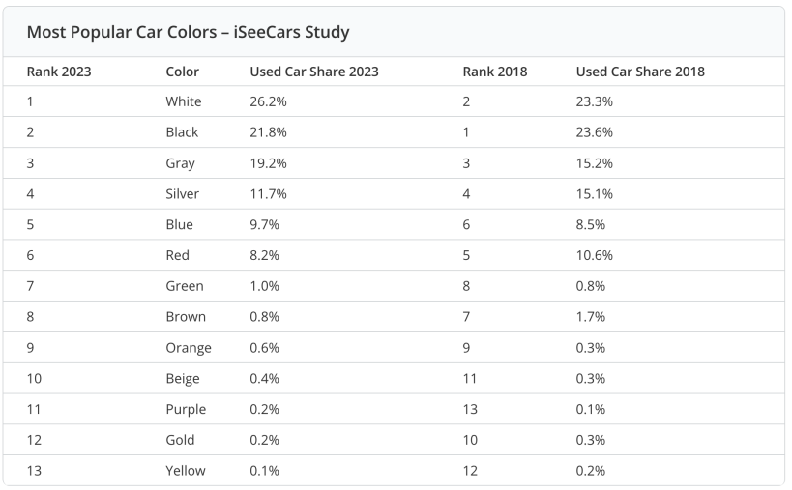Select the 'Beige' color cell
Viewport: 792px width, 490px height.
coord(183,378)
